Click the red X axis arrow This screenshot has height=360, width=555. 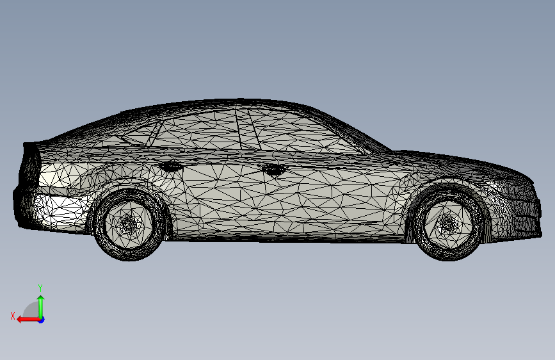tap(28, 320)
